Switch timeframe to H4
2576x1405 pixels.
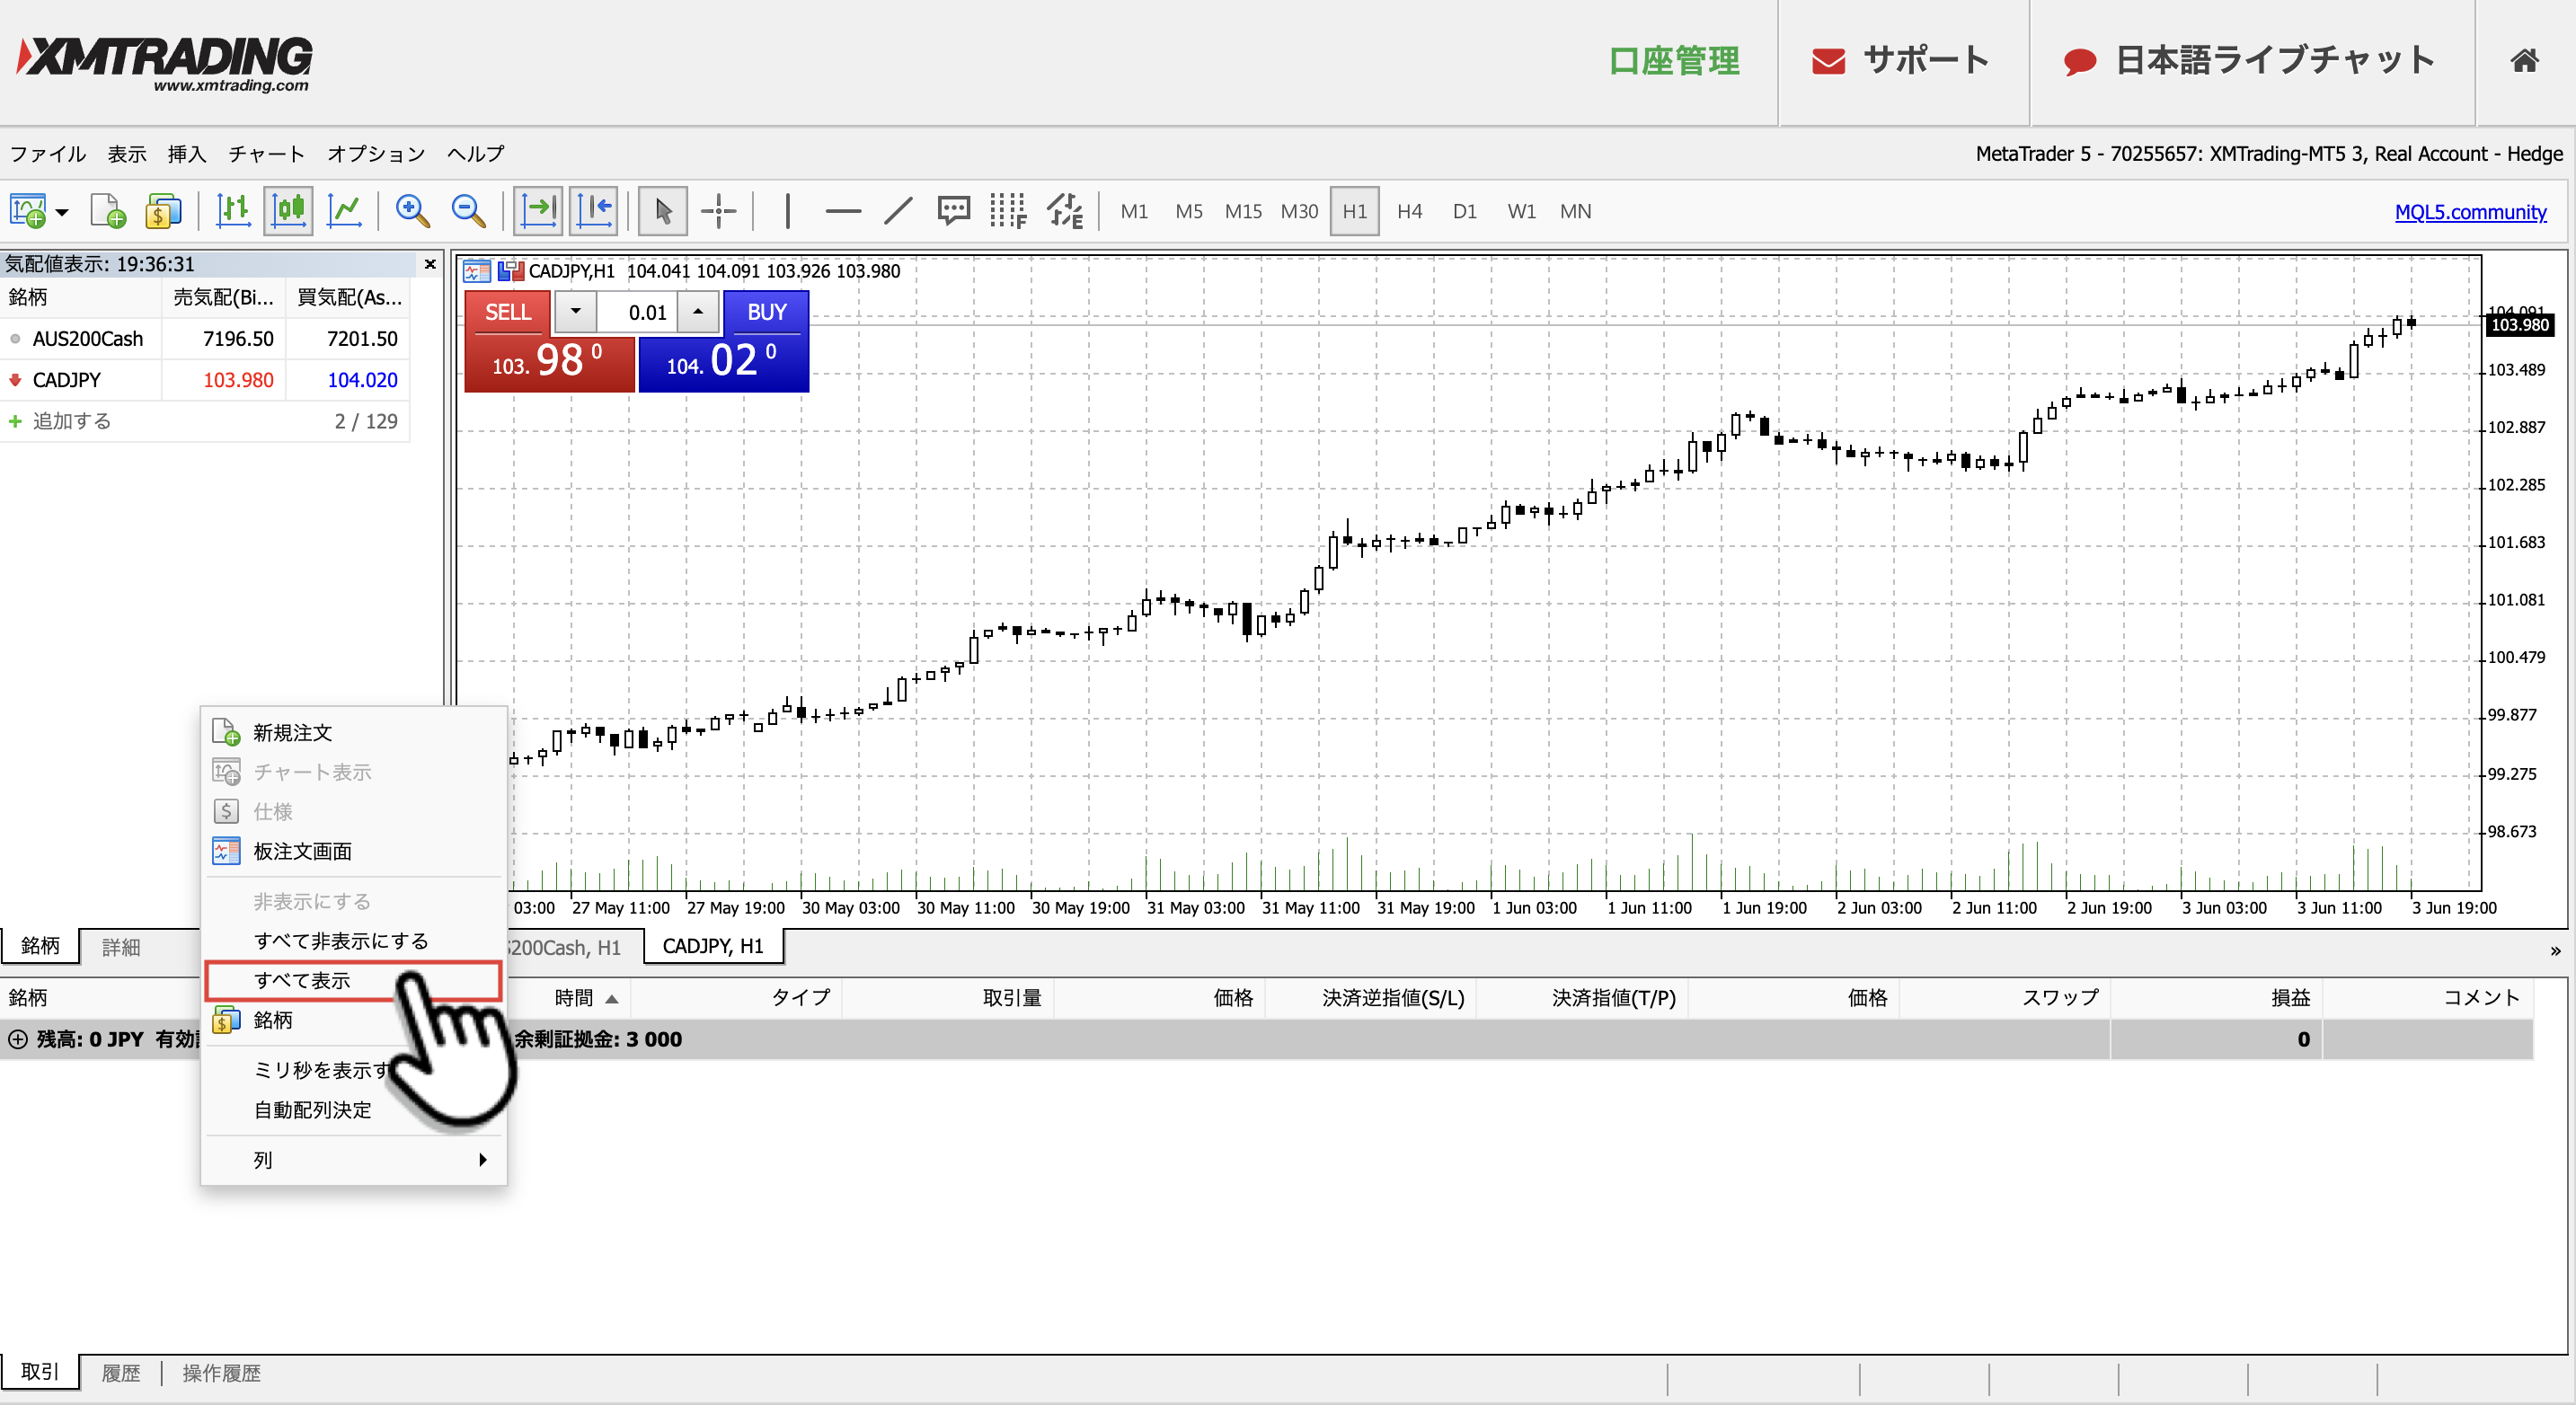pos(1410,211)
